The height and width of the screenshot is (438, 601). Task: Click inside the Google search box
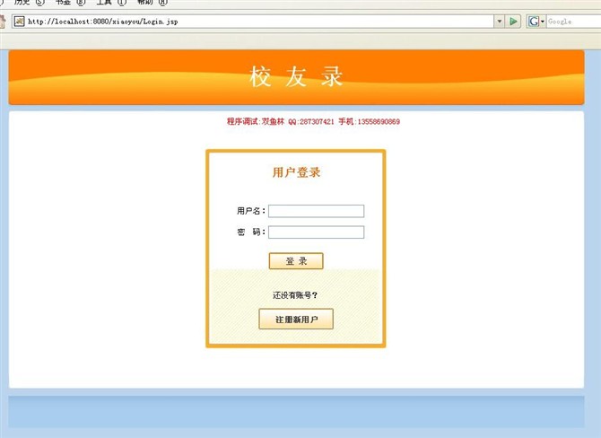pos(571,21)
